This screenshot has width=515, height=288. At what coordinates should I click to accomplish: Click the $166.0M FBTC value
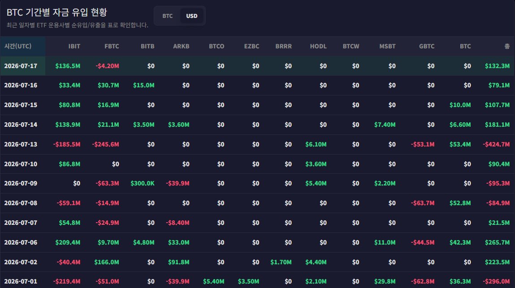[x=107, y=262]
